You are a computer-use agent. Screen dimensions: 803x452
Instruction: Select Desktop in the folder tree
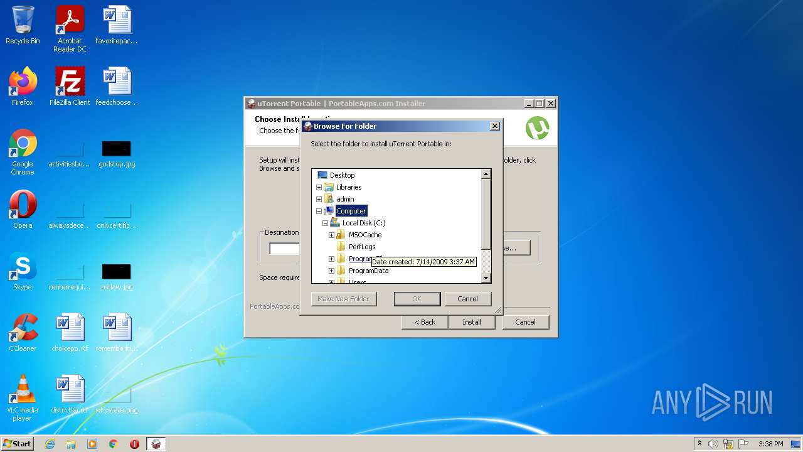coord(342,175)
